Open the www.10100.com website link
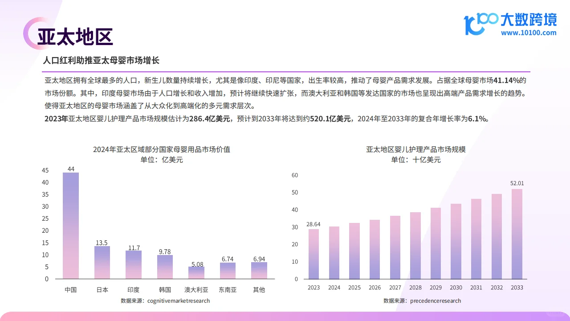This screenshot has height=321, width=570. point(529,33)
